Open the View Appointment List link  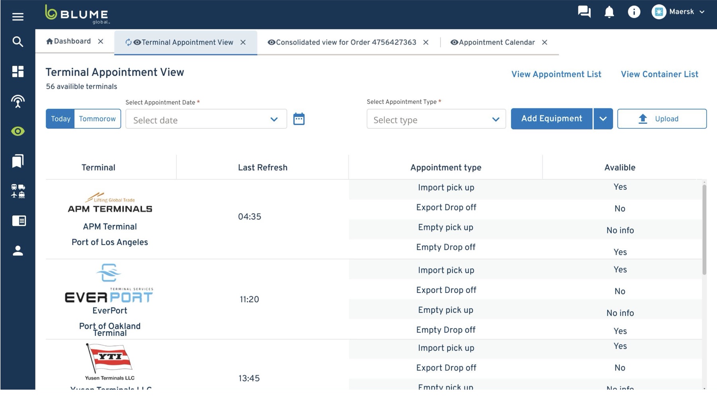point(556,74)
